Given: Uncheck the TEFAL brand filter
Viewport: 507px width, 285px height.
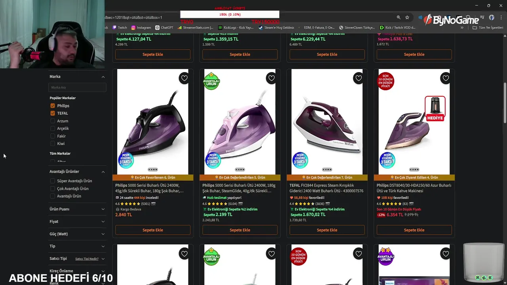Looking at the screenshot, I should [53, 113].
